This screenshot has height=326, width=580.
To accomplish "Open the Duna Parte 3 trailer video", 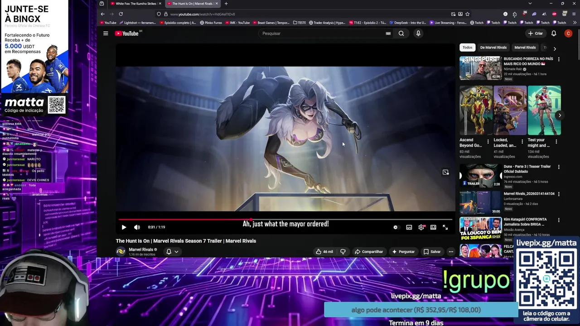I will click(480, 176).
